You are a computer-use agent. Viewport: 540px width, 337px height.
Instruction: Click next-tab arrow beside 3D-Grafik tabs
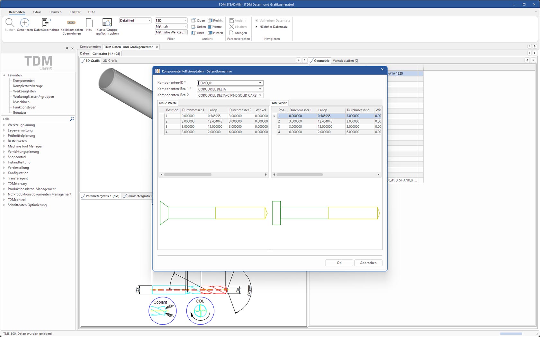[304, 60]
